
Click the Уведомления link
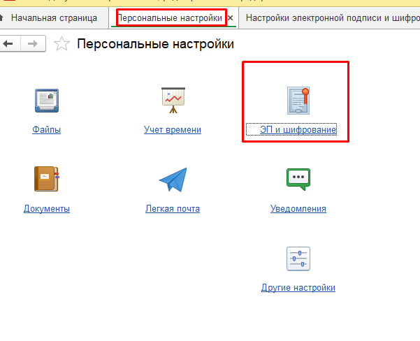[x=298, y=209]
